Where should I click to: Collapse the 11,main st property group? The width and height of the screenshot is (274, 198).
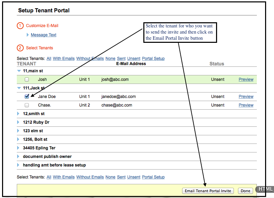coord(19,71)
